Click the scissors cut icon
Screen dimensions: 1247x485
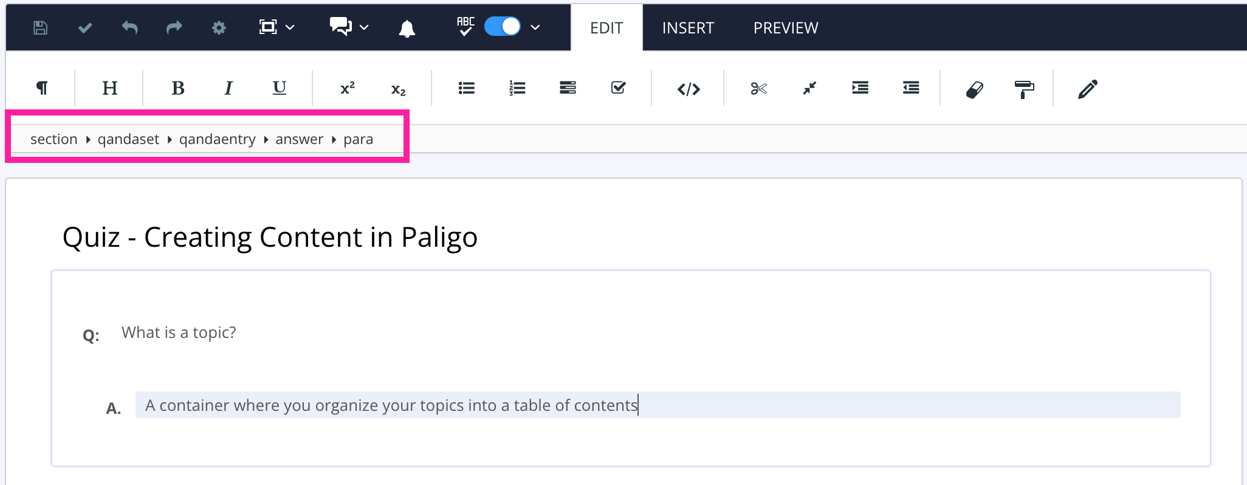[758, 89]
